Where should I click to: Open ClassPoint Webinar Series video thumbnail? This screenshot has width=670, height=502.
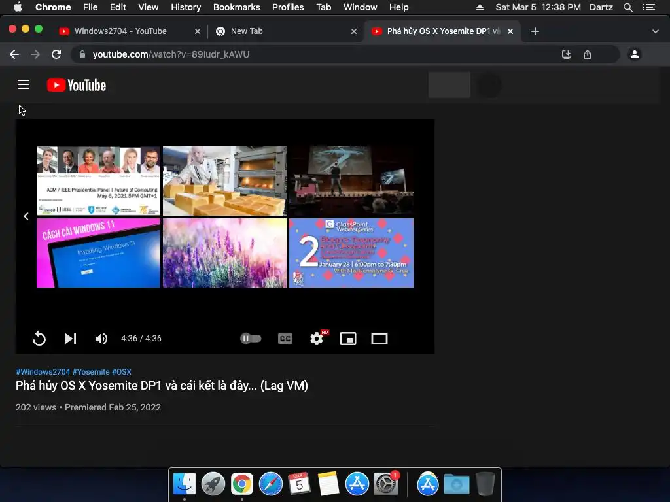tap(351, 253)
